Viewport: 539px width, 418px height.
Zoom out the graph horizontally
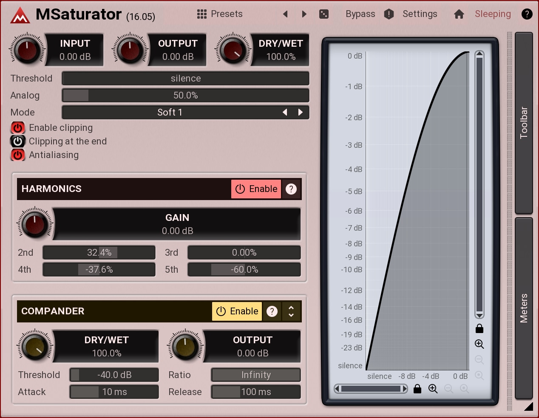tap(449, 389)
